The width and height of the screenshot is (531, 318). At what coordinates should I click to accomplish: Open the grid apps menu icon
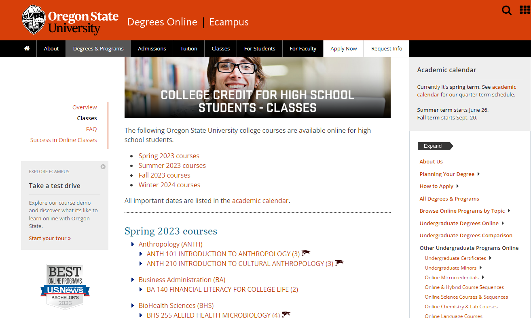[525, 10]
